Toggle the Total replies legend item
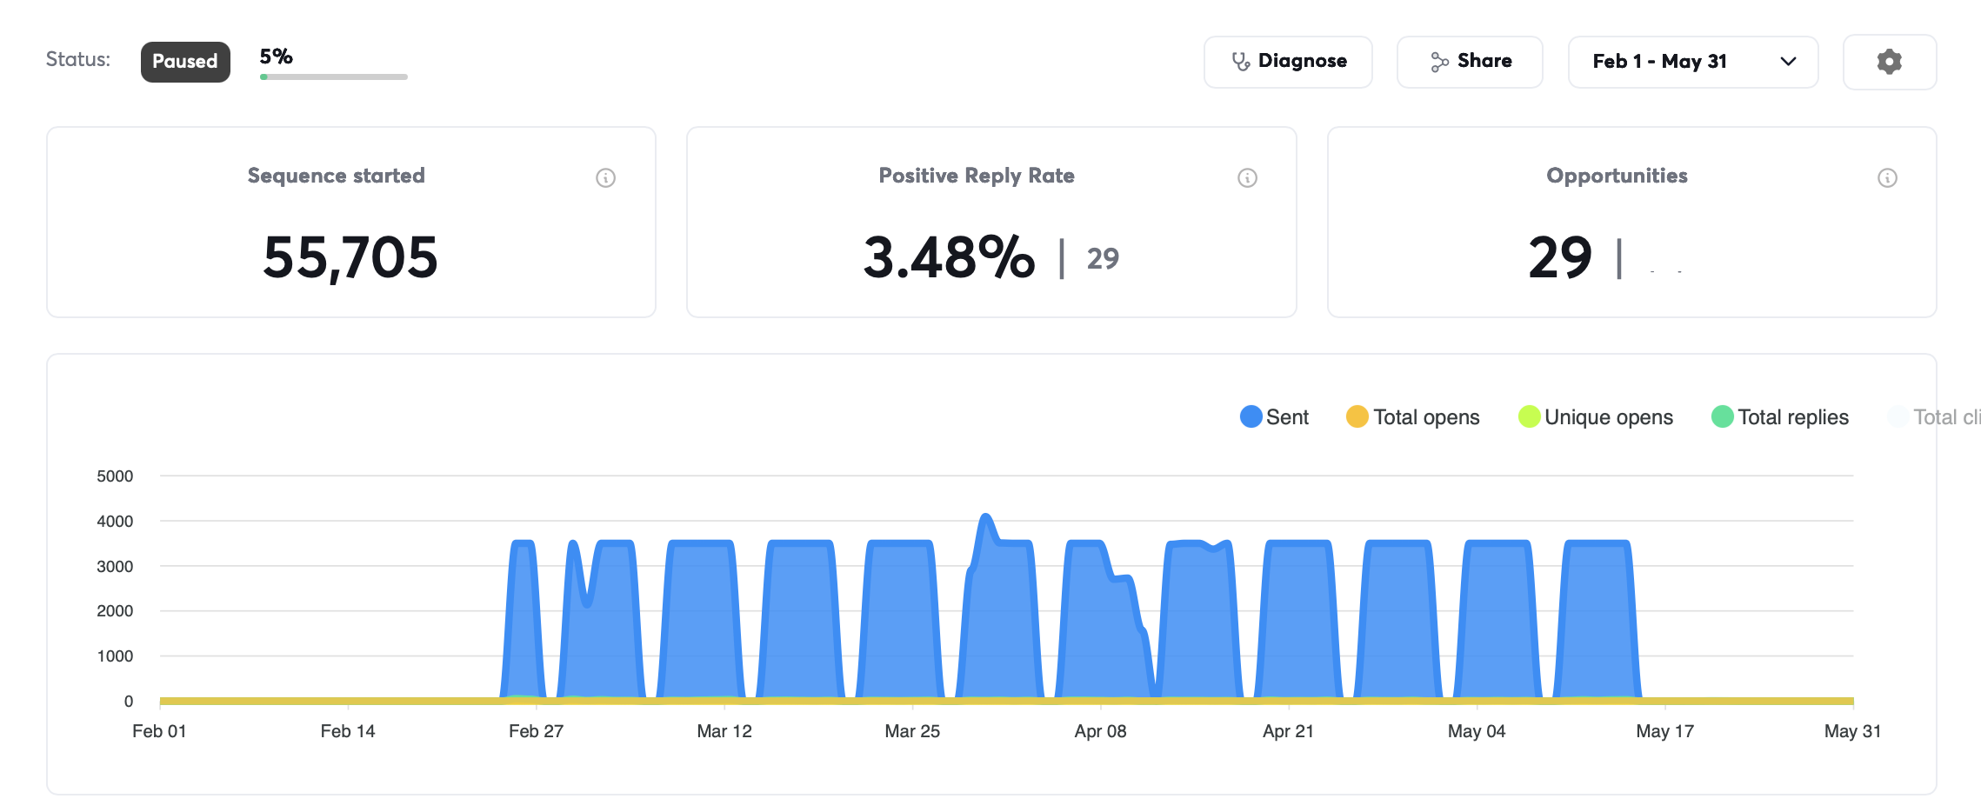Viewport: 1981px width, 812px height. 1779,417
